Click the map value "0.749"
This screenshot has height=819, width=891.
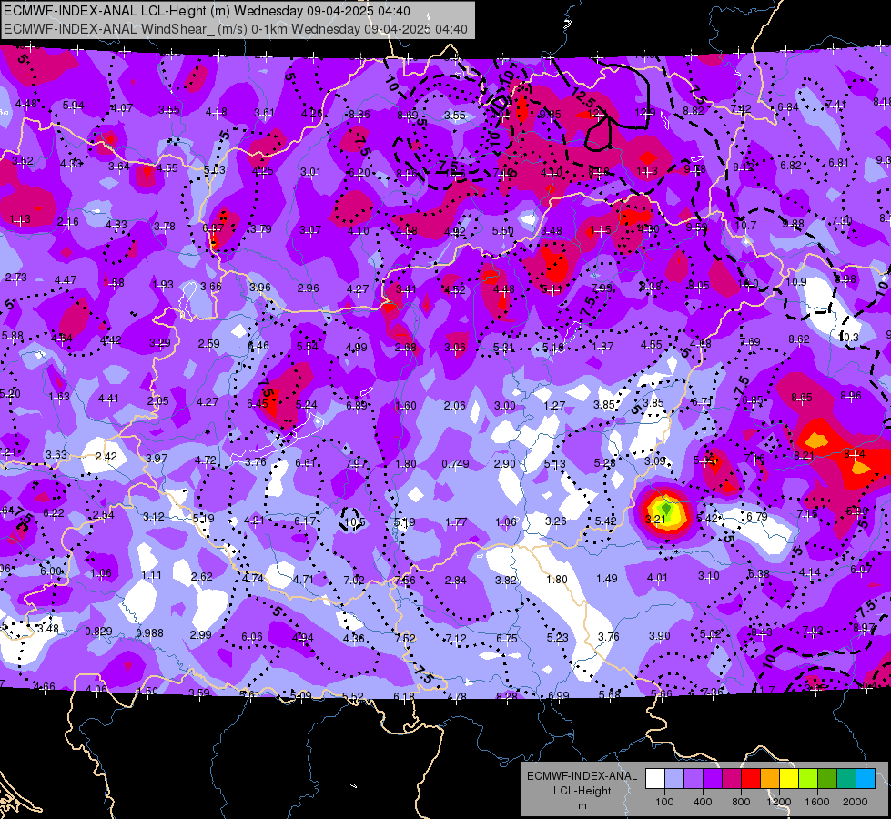(456, 464)
